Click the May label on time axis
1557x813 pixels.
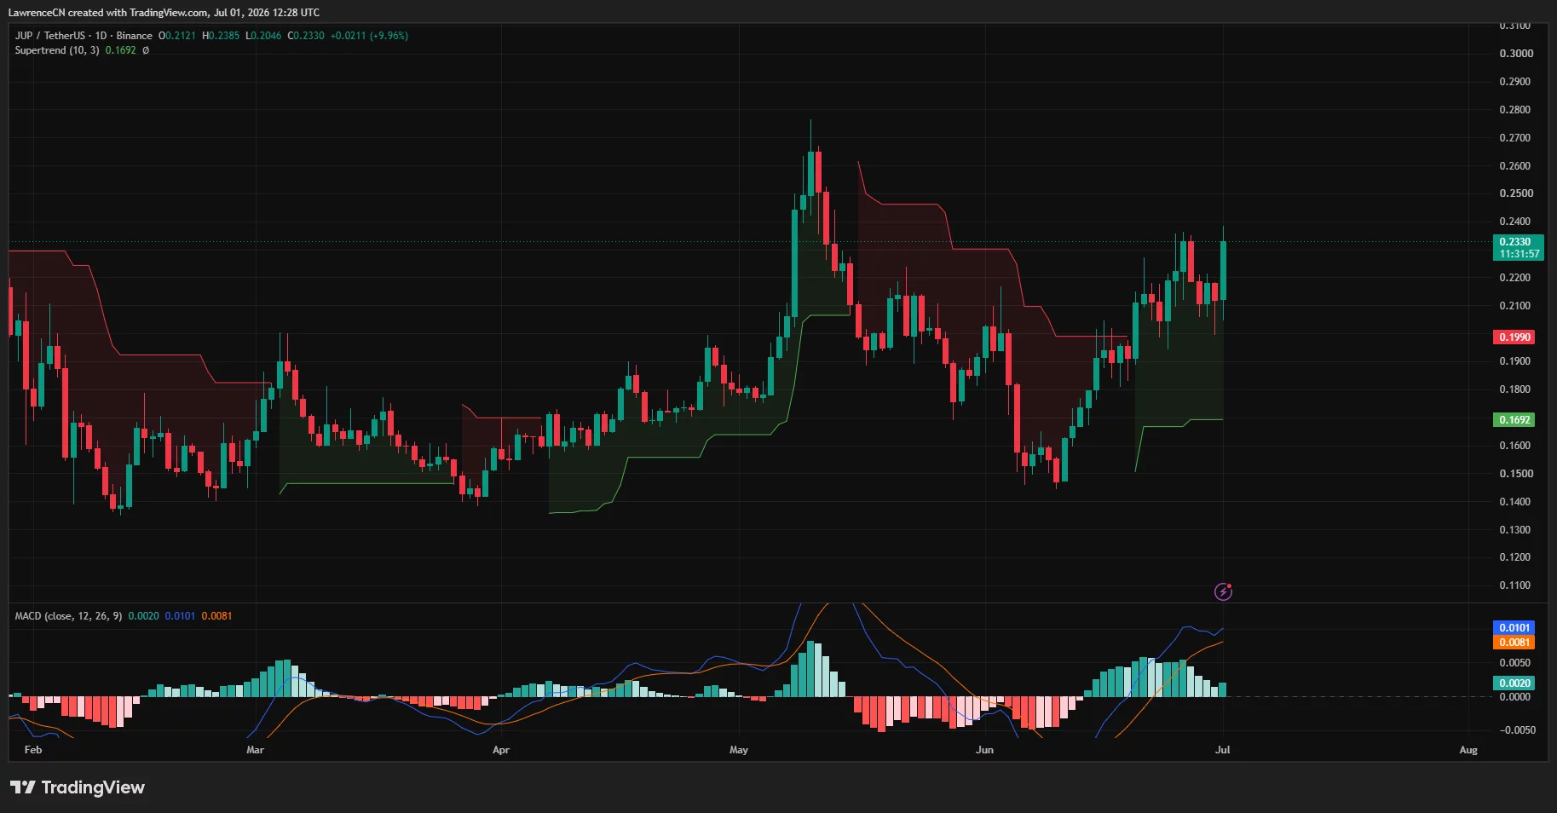tap(739, 750)
